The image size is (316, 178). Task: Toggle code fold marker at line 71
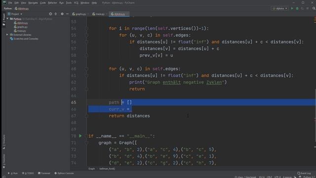pyautogui.click(x=86, y=143)
